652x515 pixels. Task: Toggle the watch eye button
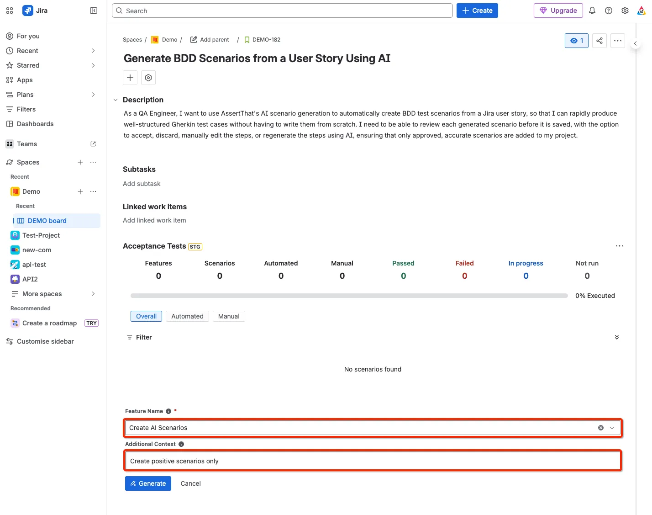577,41
